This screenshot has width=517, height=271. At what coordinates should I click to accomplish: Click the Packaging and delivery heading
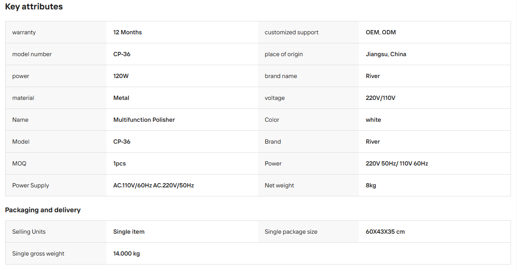43,210
